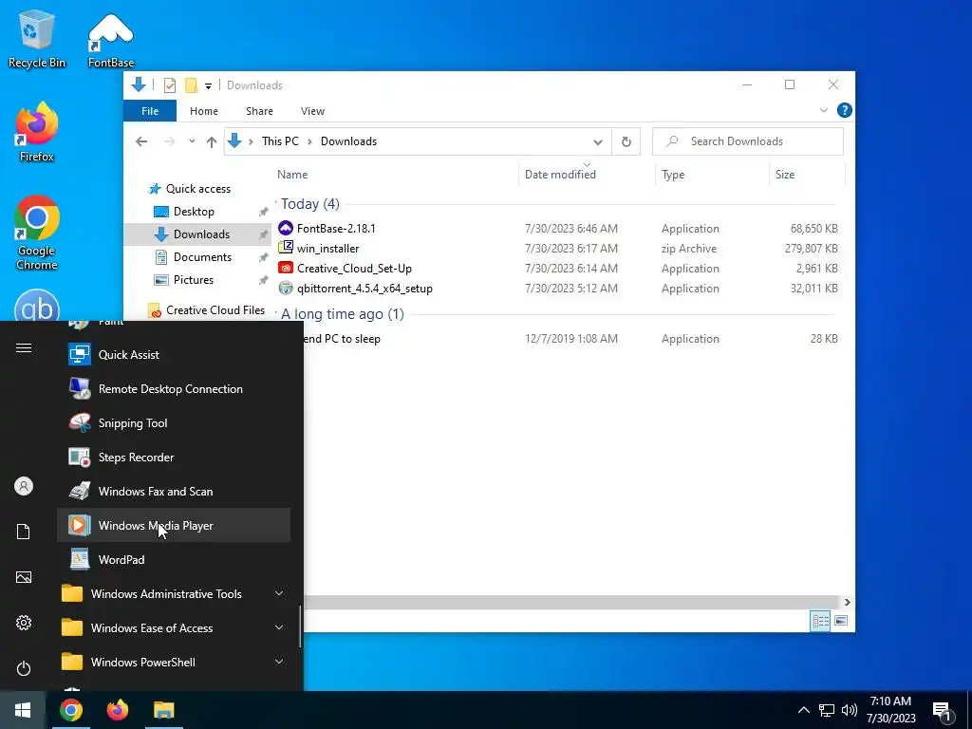Expand Windows PowerShell folder
The image size is (972, 729).
point(174,662)
